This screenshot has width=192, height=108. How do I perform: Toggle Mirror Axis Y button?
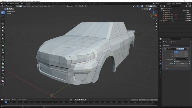click(181, 52)
